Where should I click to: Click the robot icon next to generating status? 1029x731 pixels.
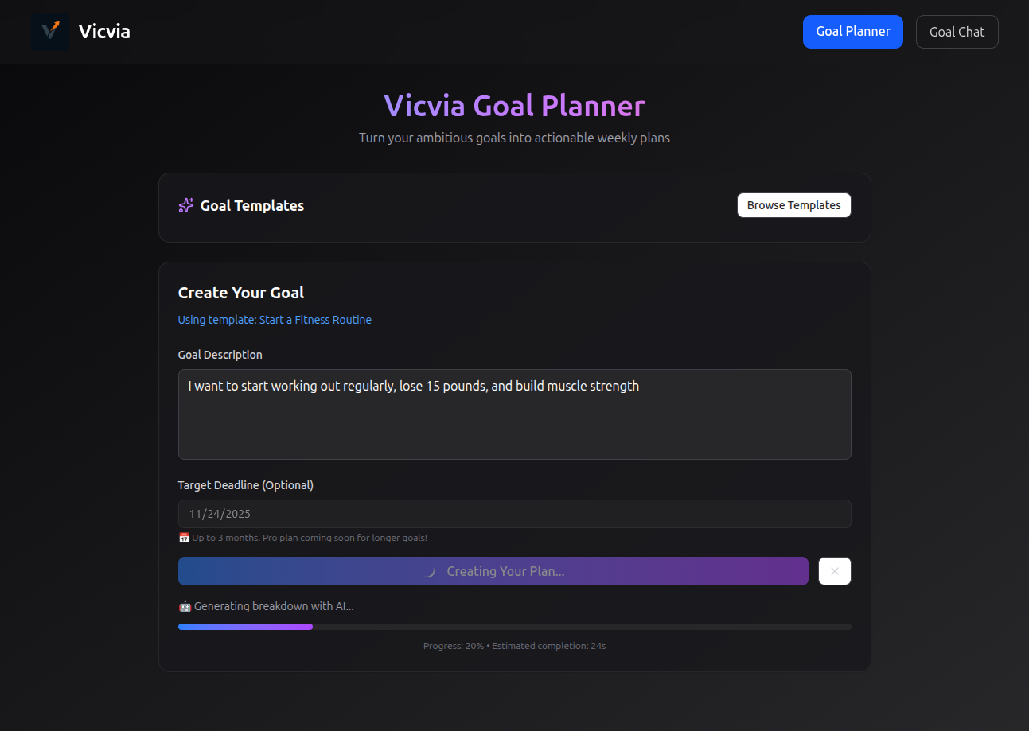[184, 606]
